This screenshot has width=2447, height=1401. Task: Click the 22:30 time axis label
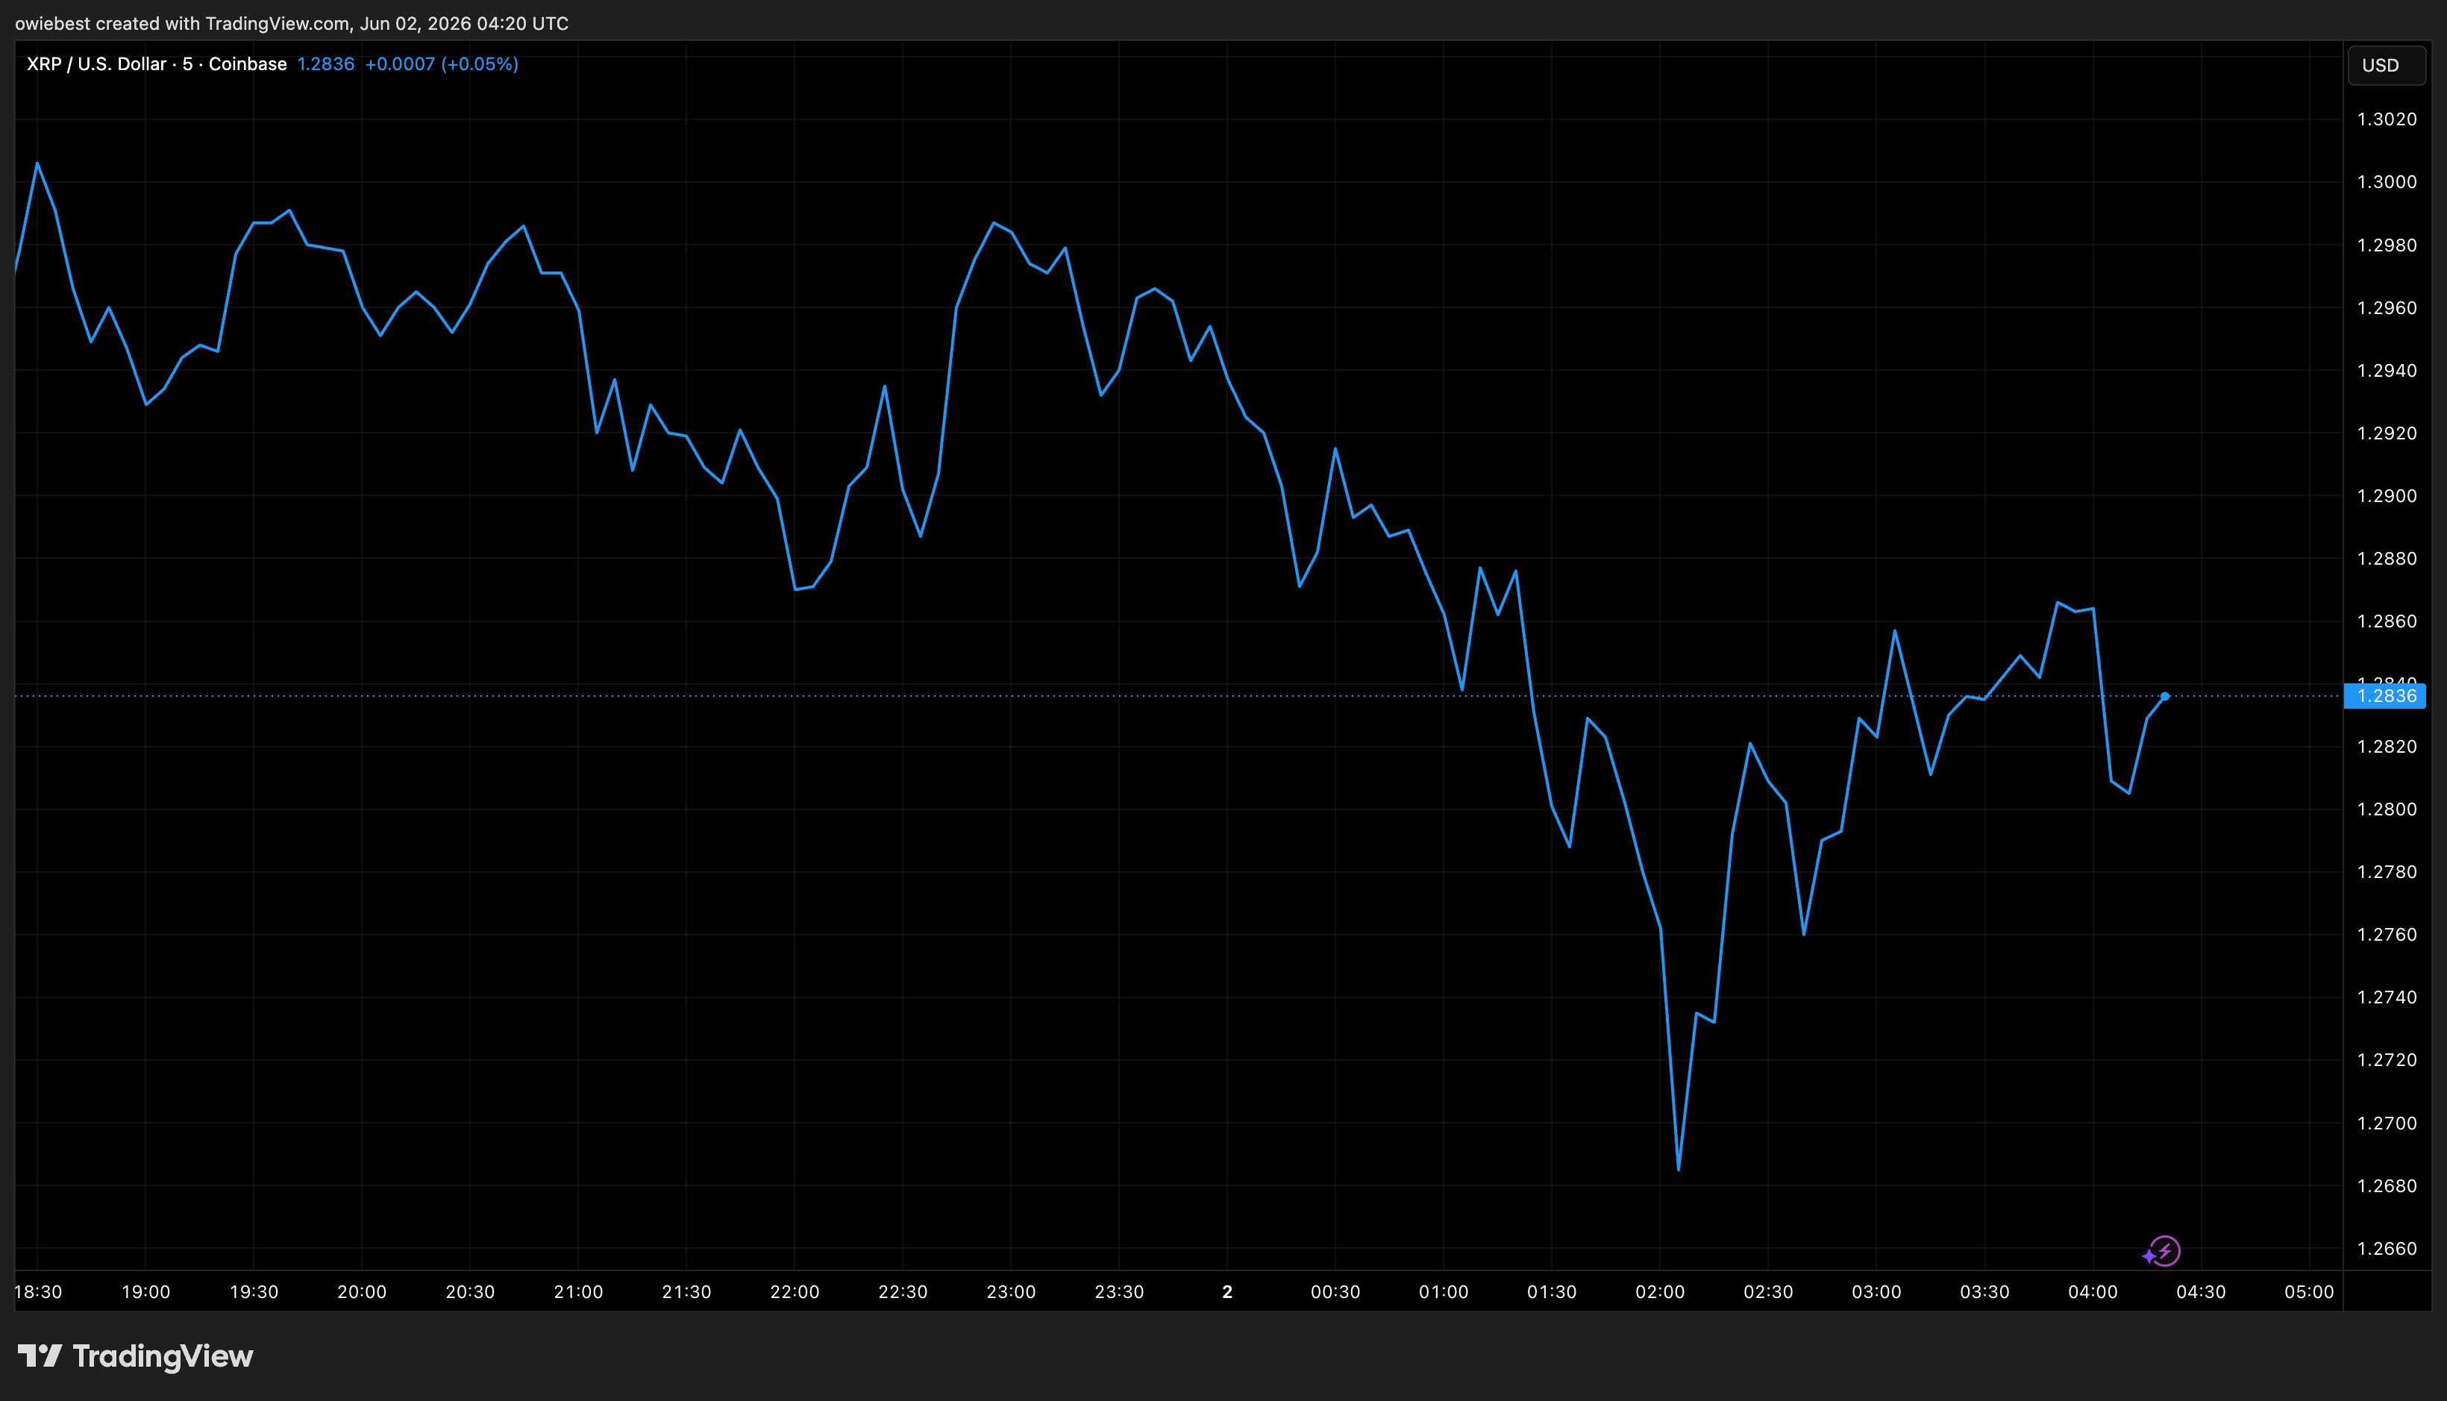(x=903, y=1291)
